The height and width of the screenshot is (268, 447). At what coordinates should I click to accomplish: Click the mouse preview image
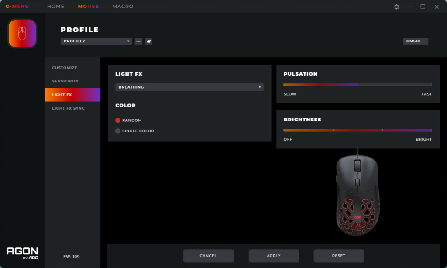(358, 195)
